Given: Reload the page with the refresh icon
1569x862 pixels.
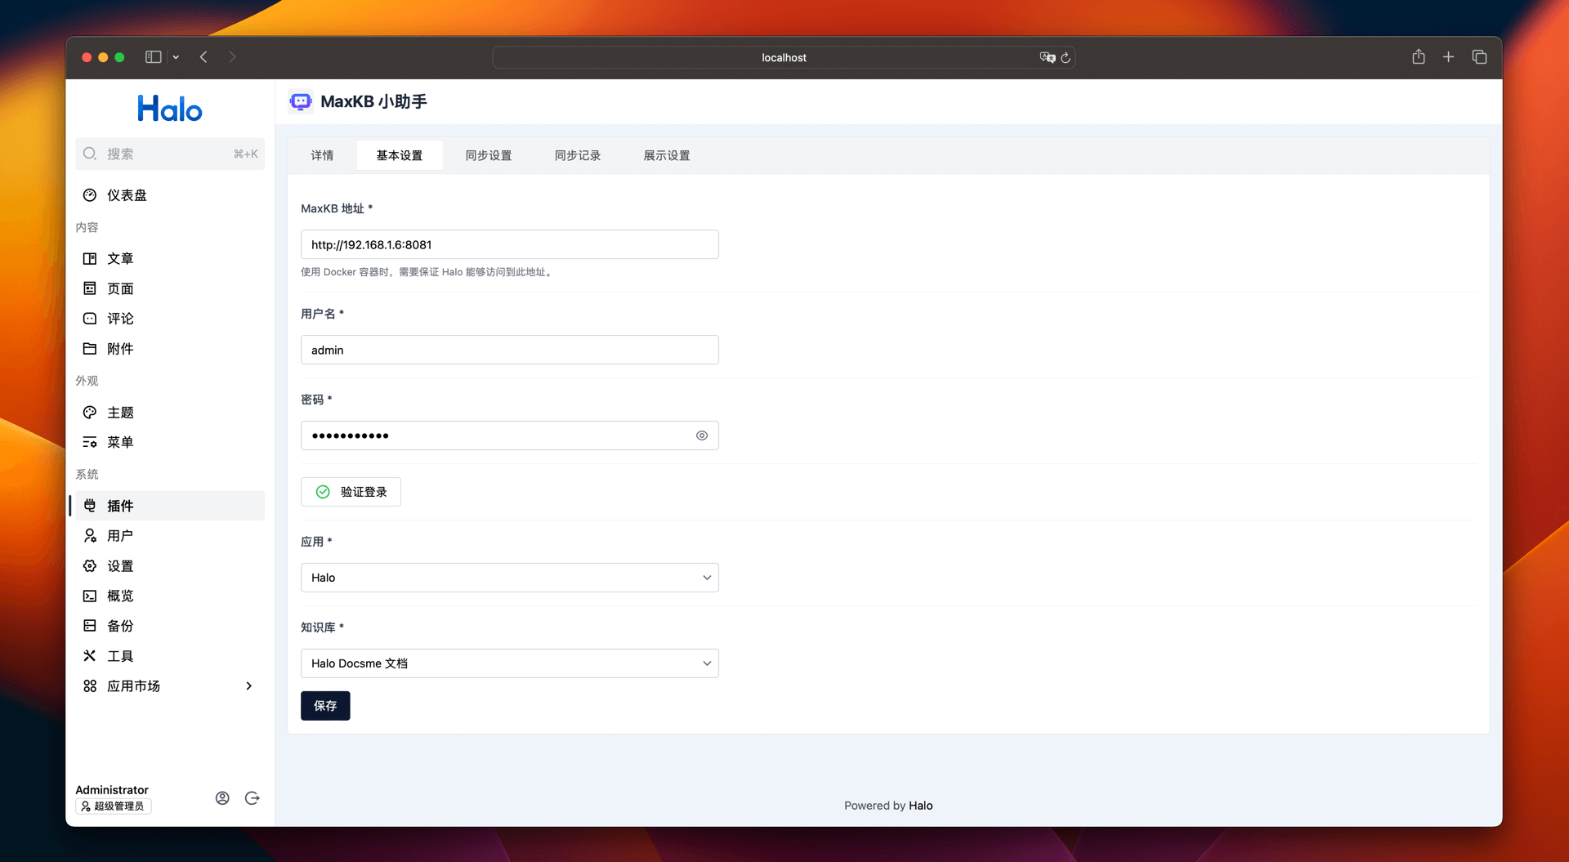Looking at the screenshot, I should [x=1066, y=57].
